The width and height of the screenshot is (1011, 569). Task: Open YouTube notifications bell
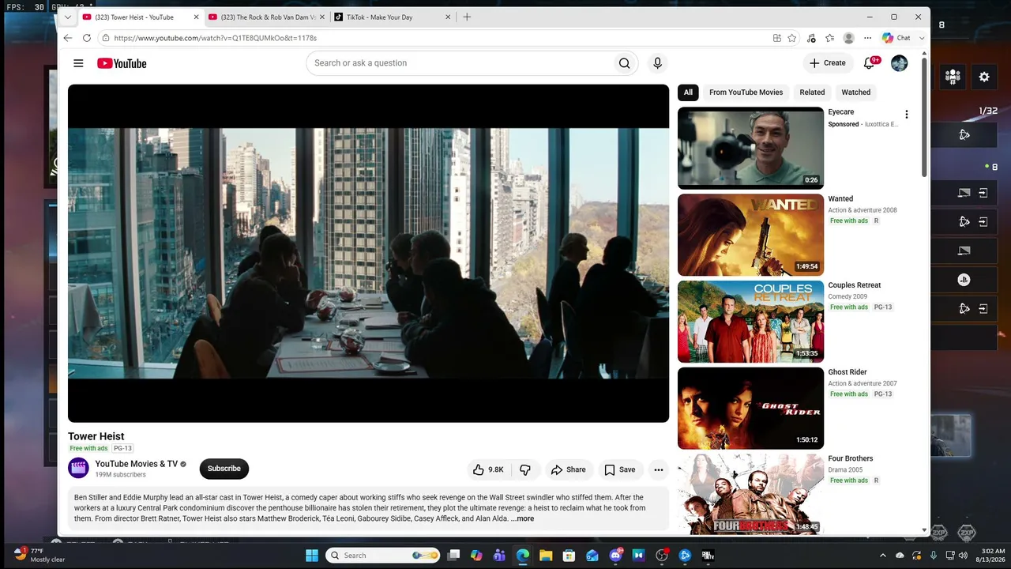click(870, 63)
